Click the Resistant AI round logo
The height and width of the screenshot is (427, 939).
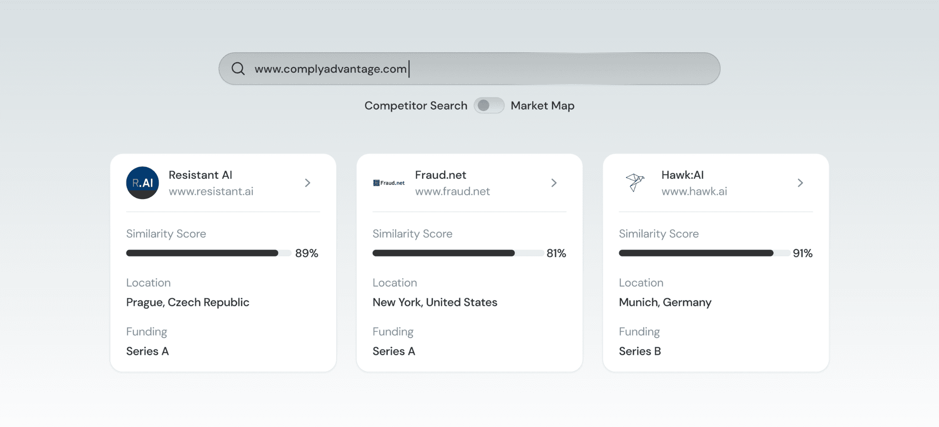[143, 183]
